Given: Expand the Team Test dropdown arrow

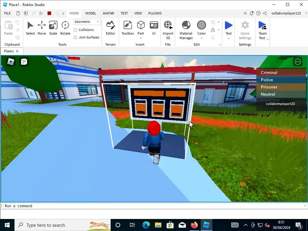Looking at the screenshot, I should tap(268, 39).
